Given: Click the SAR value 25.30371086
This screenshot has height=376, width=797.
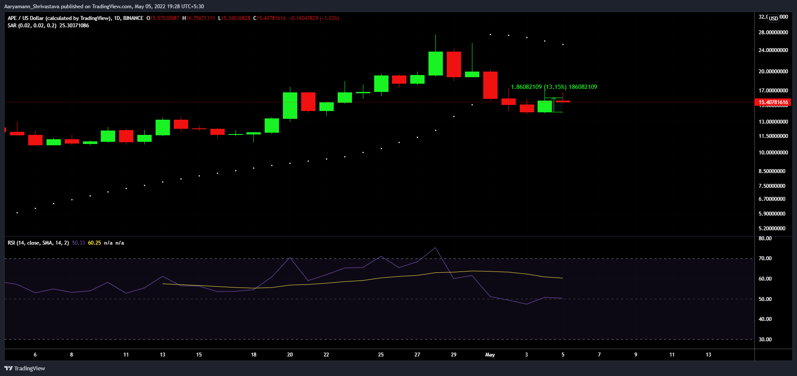Looking at the screenshot, I should click(x=74, y=26).
